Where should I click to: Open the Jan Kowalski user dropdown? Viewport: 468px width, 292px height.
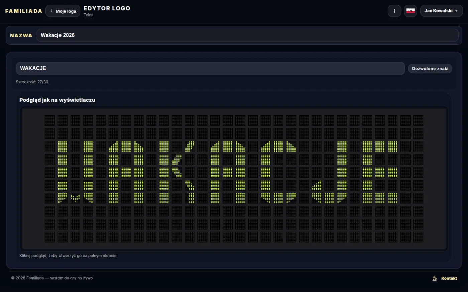(x=441, y=11)
